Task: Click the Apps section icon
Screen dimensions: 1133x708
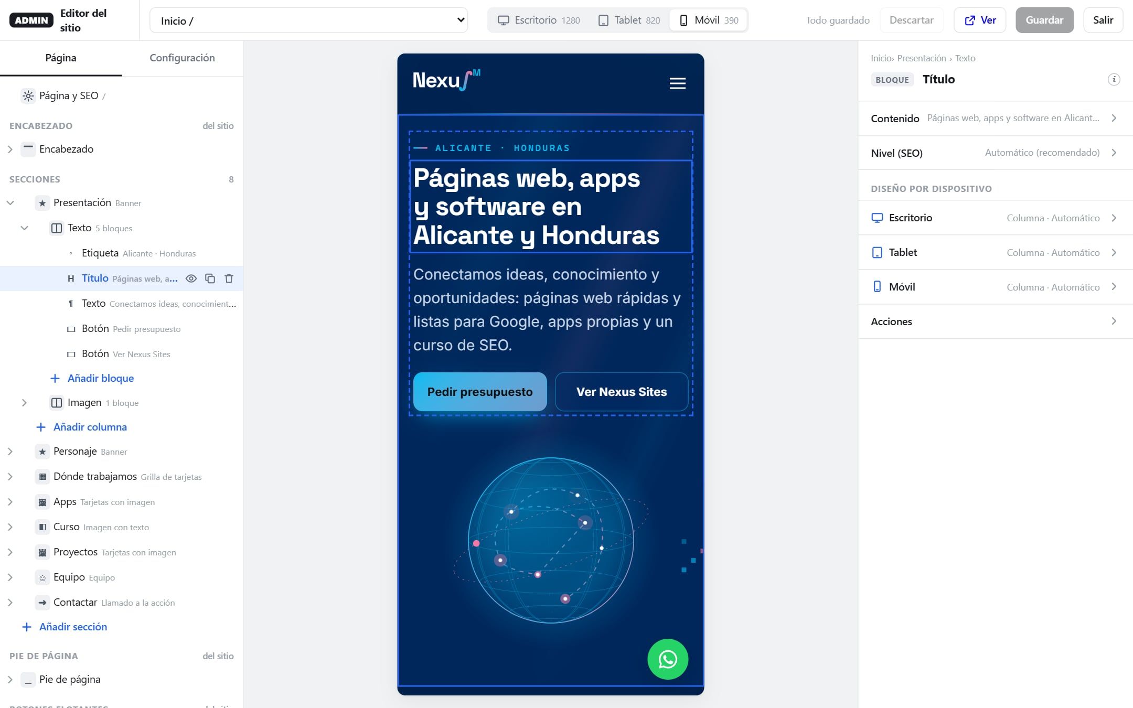Action: [42, 502]
